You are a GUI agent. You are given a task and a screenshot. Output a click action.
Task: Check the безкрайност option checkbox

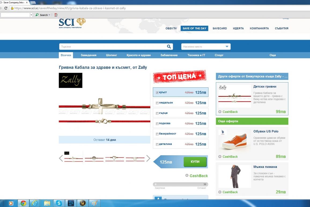[x=157, y=134]
